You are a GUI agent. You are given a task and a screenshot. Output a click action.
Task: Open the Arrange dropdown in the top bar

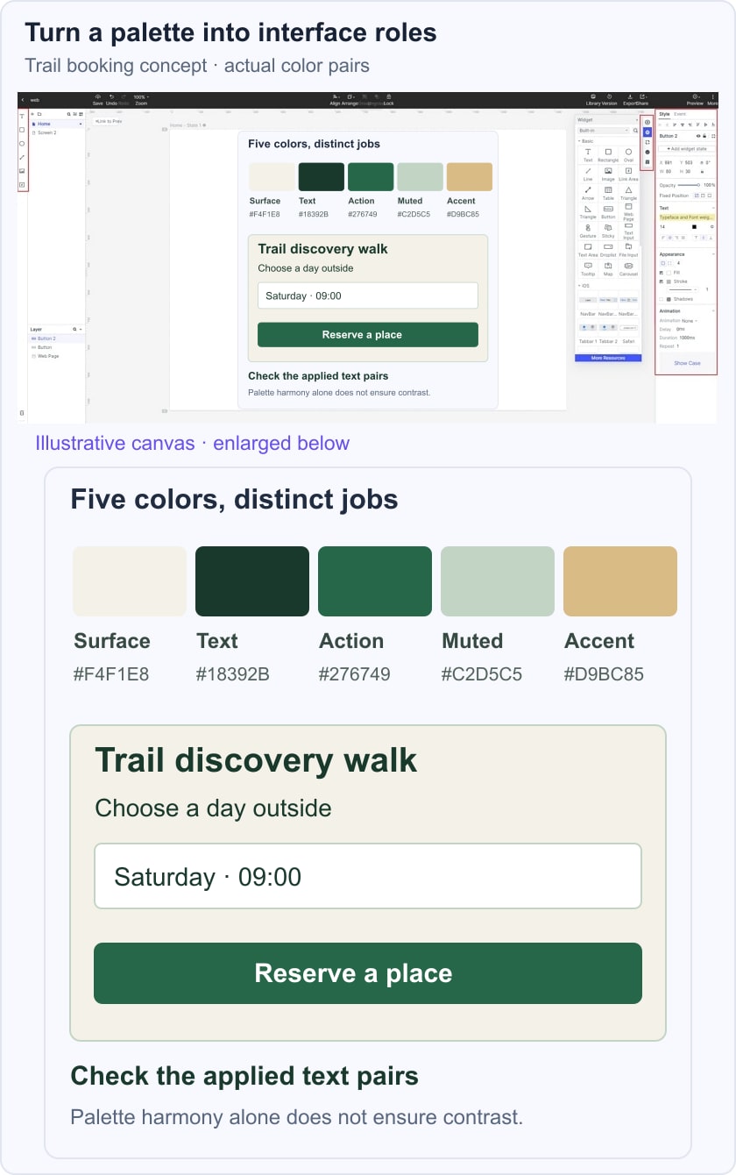[x=350, y=99]
